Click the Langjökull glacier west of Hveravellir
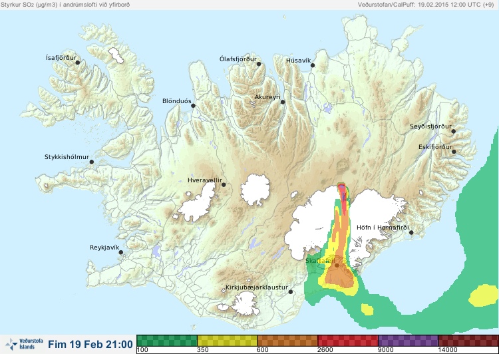Viewport: 499px width, 354px height. point(198,204)
